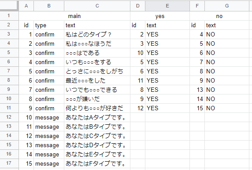Click the 'id' label in column A

(26, 25)
